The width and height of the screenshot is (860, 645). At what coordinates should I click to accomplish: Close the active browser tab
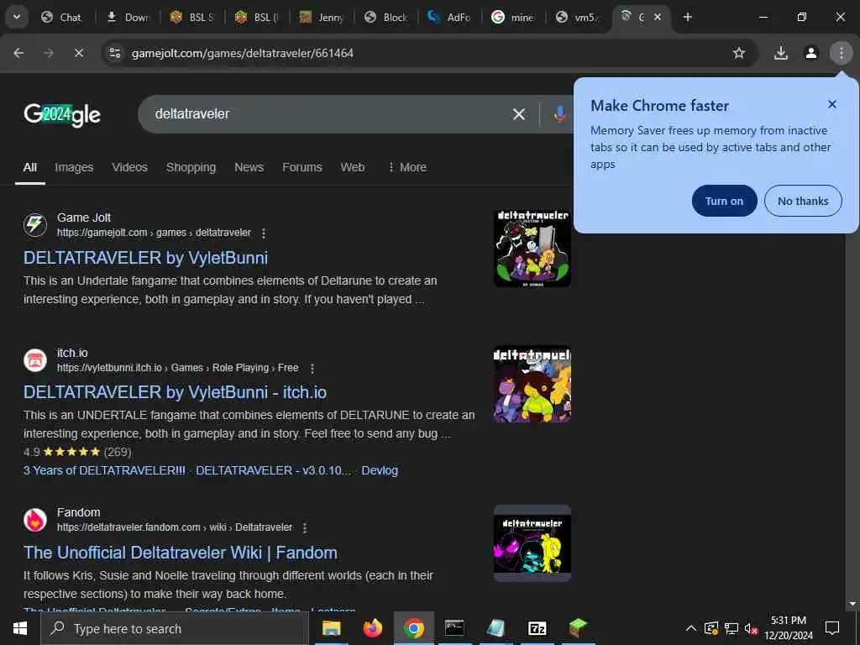[x=657, y=17]
